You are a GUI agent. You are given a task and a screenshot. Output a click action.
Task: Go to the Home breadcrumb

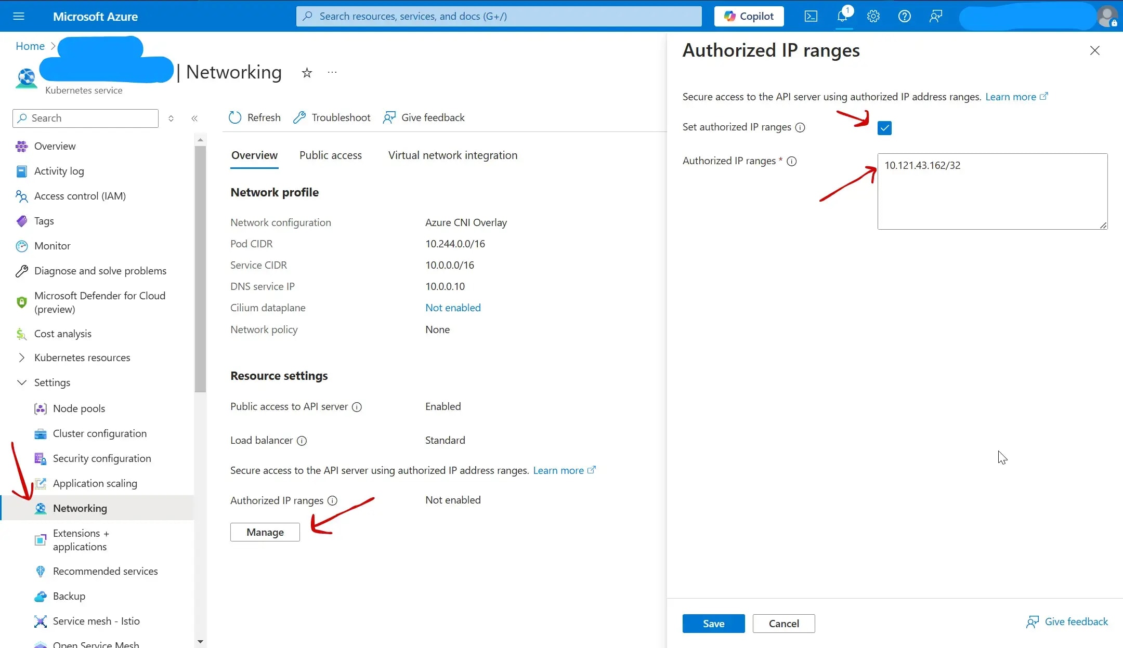pos(30,46)
